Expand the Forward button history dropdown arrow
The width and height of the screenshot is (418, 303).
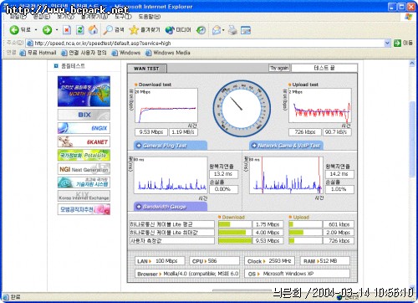point(57,29)
